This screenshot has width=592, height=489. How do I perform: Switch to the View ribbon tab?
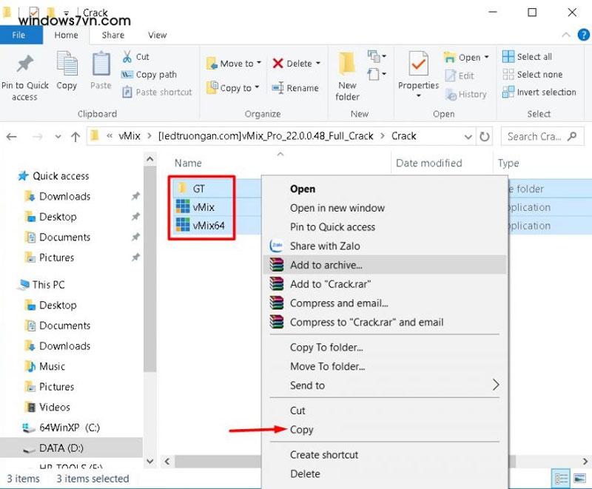pos(157,35)
